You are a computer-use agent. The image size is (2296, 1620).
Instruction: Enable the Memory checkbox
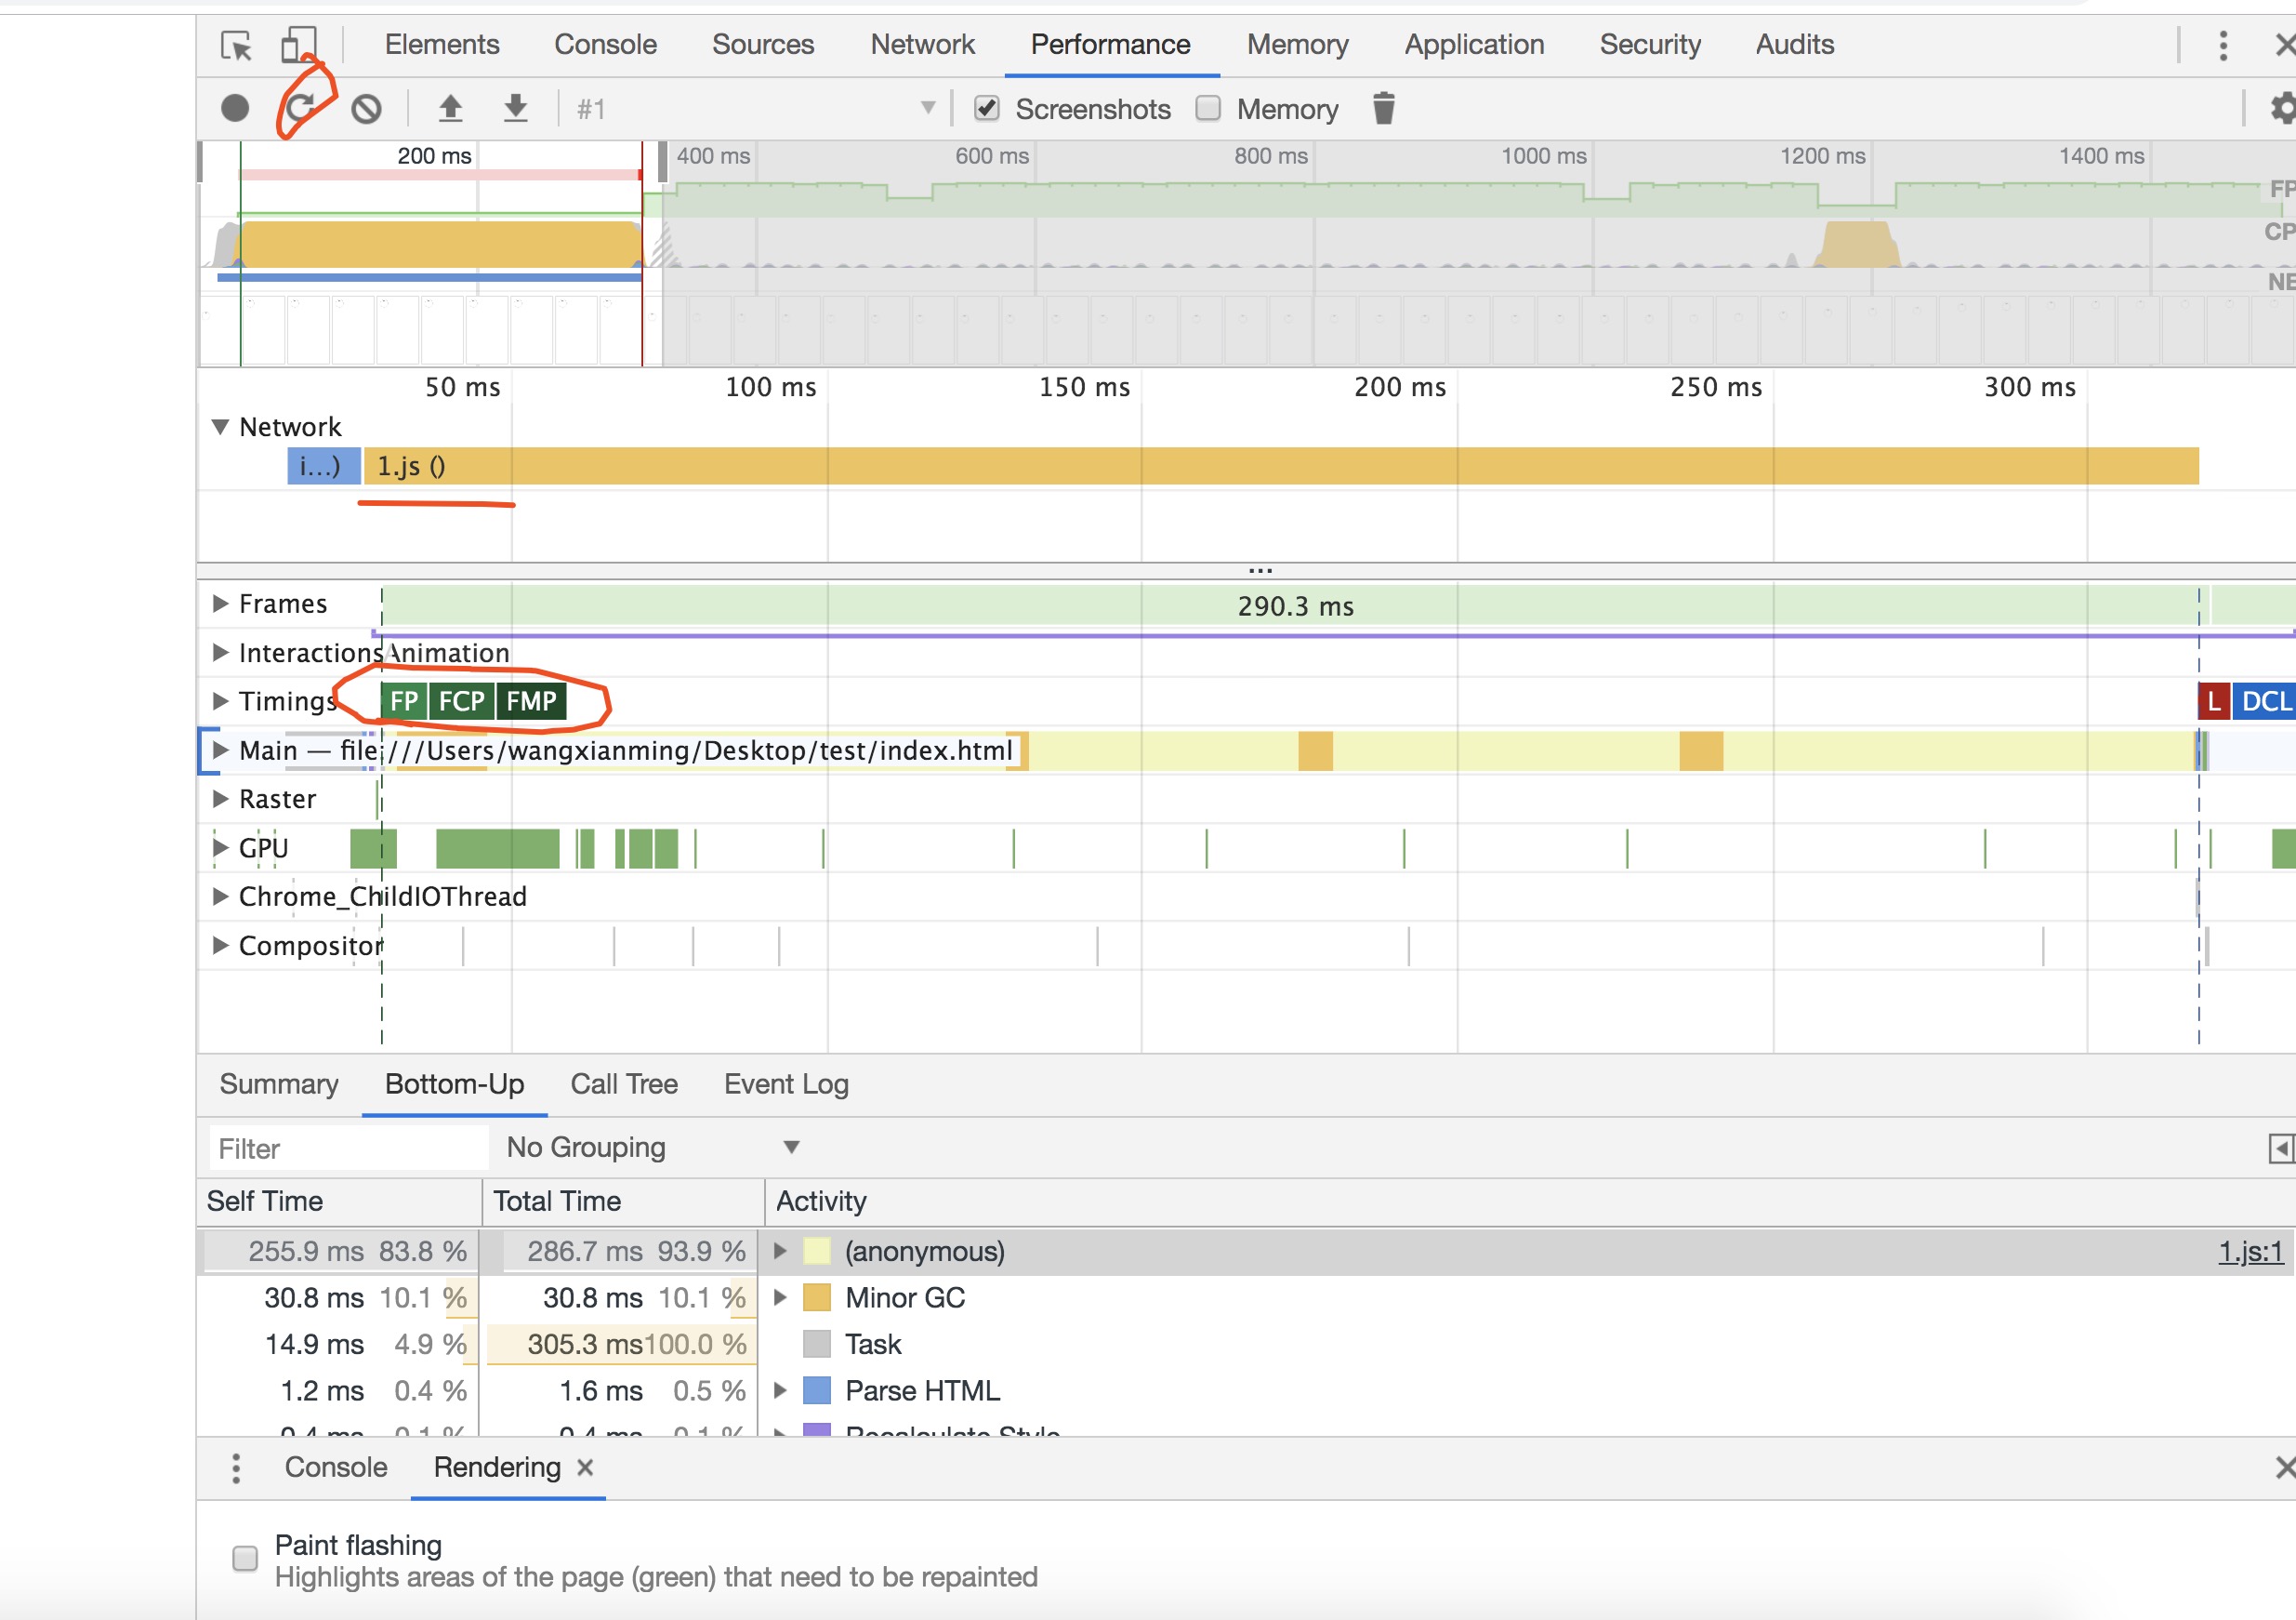pos(1208,108)
